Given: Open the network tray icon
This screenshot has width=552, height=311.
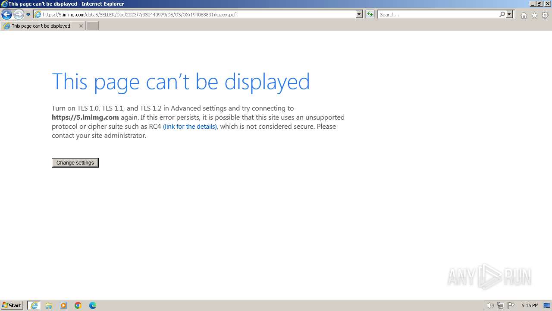Looking at the screenshot, I should [501, 305].
